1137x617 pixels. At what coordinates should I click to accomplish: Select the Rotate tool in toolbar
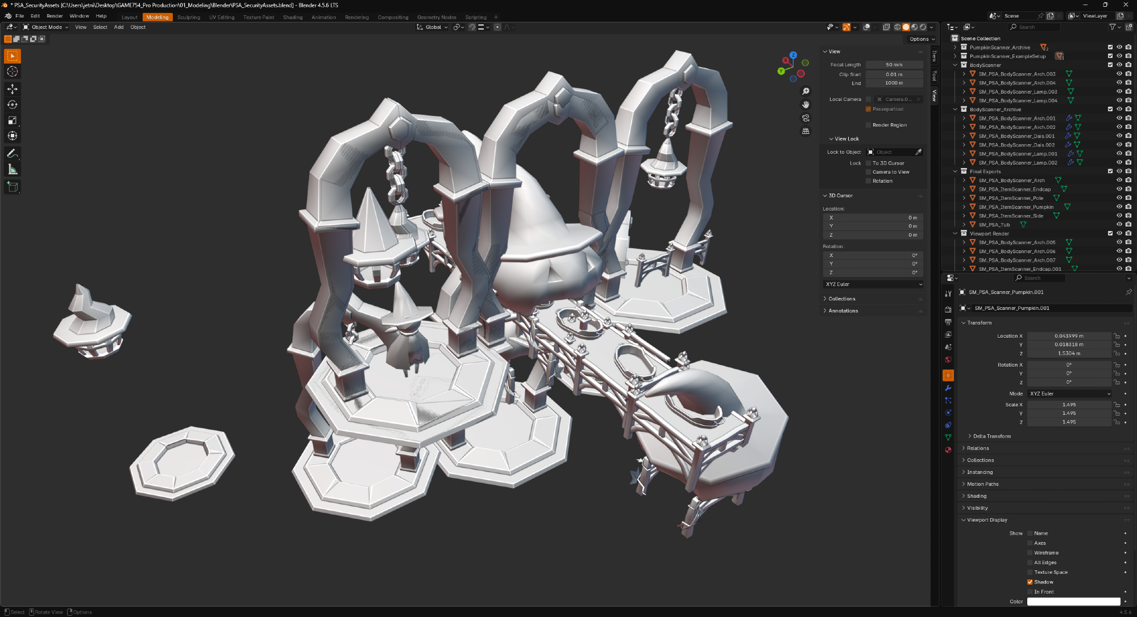pos(13,104)
